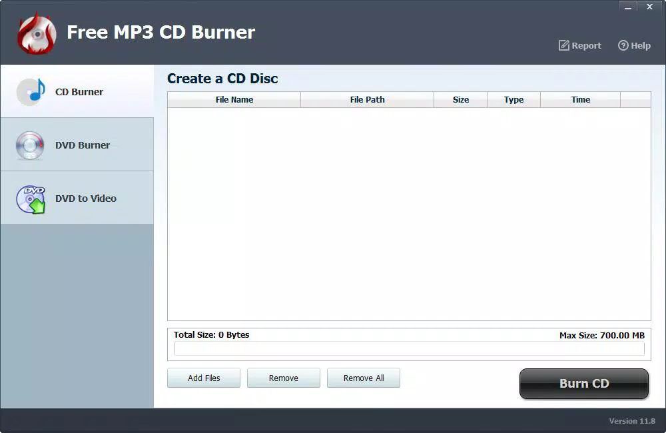The height and width of the screenshot is (433, 666).
Task: Click the Add Files button
Action: [x=204, y=378]
